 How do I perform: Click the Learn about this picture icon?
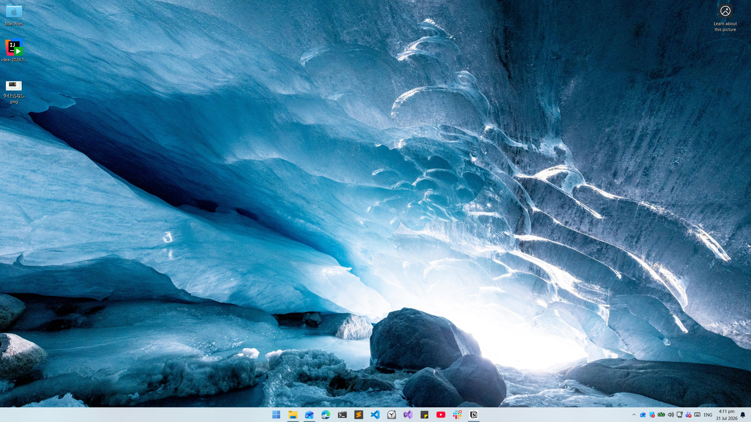[x=725, y=18]
